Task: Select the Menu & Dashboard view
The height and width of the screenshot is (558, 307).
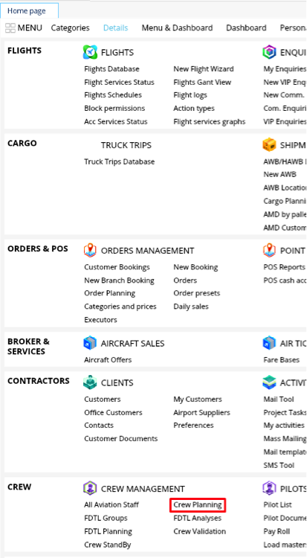Action: (177, 28)
